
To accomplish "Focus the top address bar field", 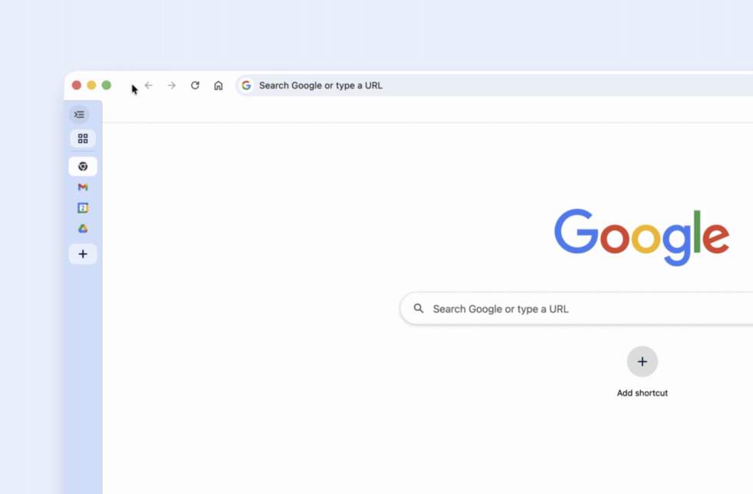I will tap(461, 85).
